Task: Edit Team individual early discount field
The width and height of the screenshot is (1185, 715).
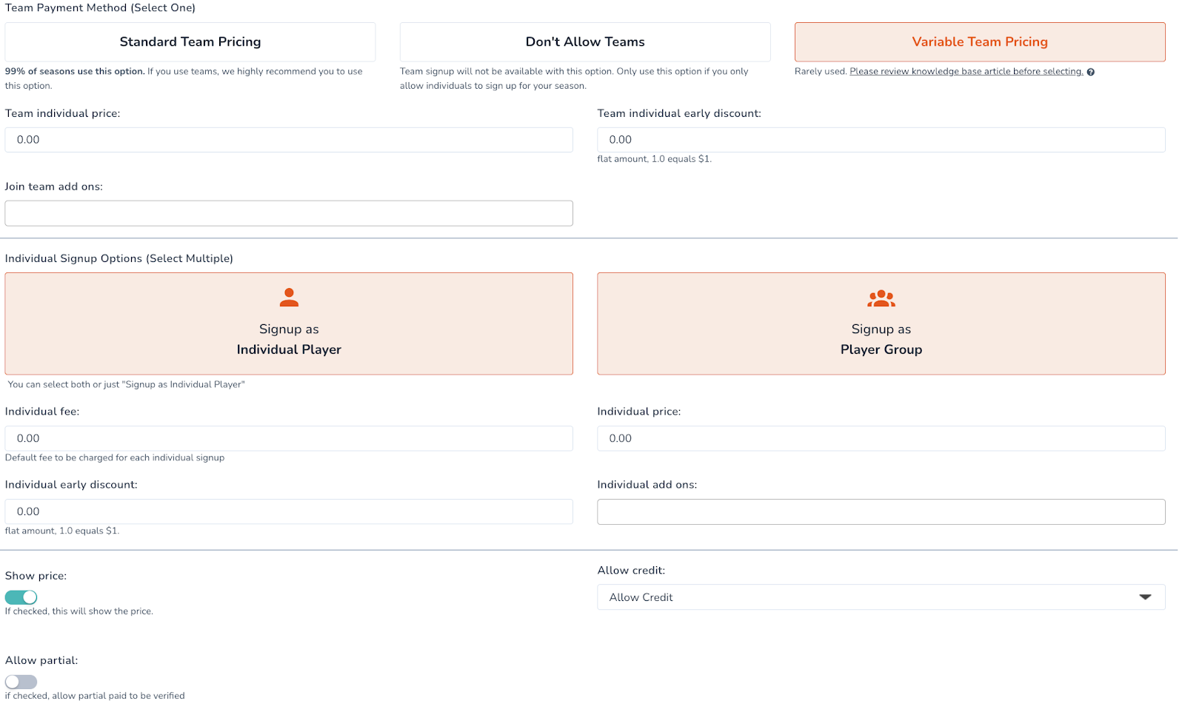Action: tap(881, 140)
